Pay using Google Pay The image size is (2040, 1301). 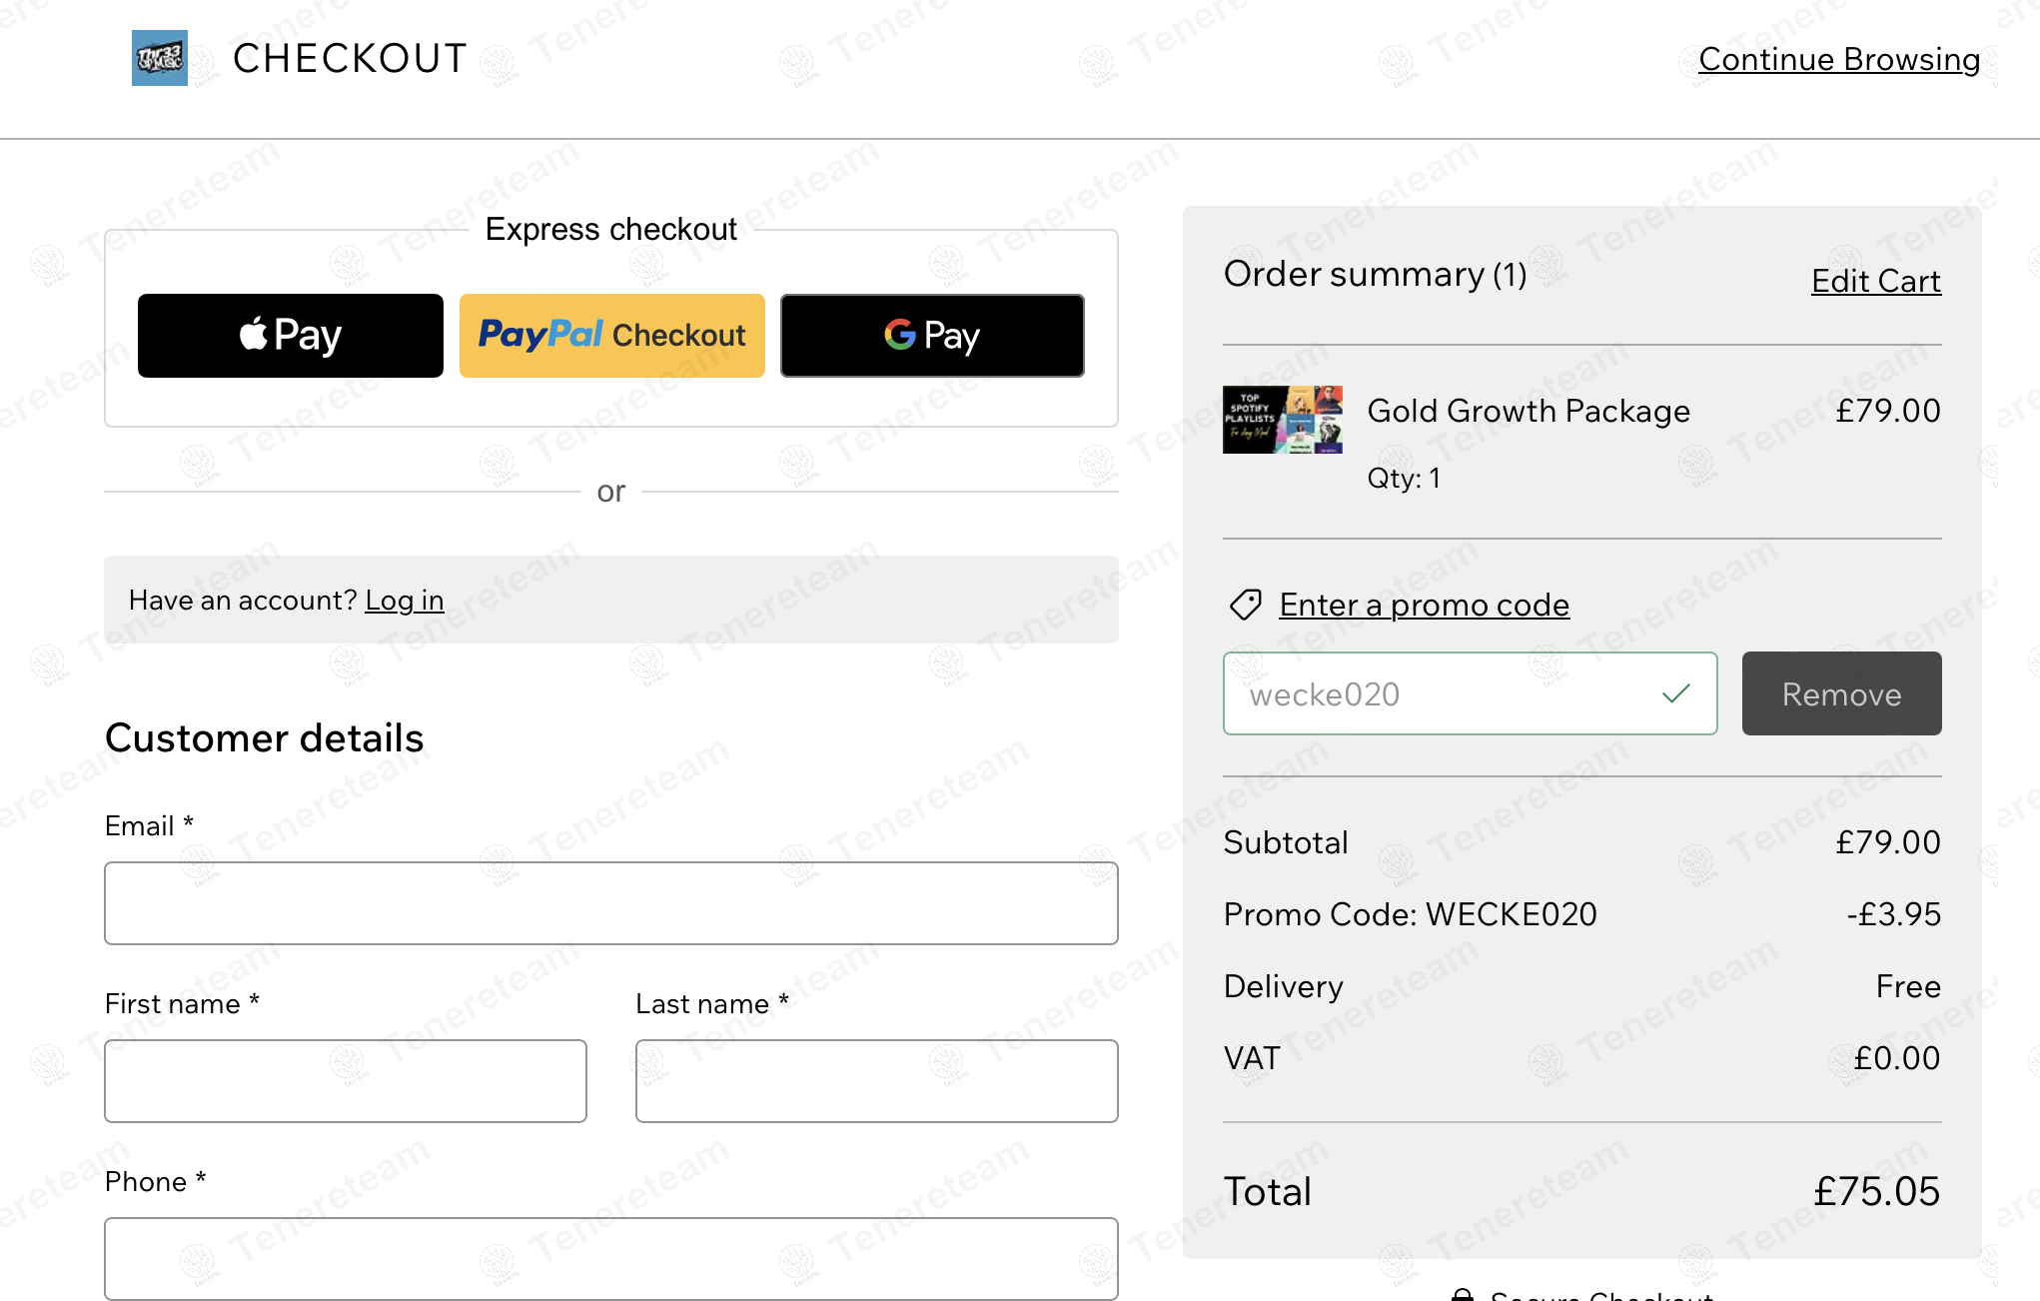pyautogui.click(x=932, y=336)
